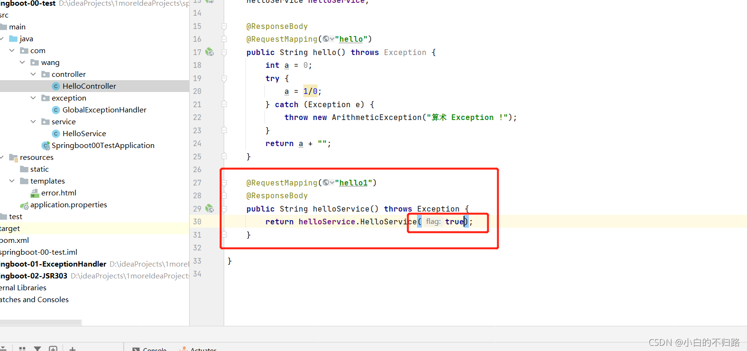The image size is (747, 351).
Task: Click the endpoint gutter icon on line 17
Action: click(210, 52)
